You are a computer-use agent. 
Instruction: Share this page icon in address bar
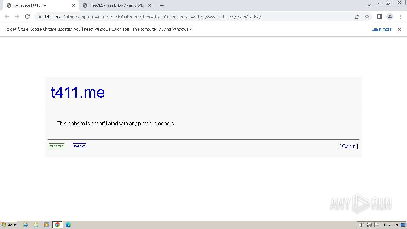tap(357, 17)
